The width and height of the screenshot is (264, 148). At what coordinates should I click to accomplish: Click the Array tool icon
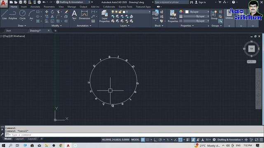[58, 21]
